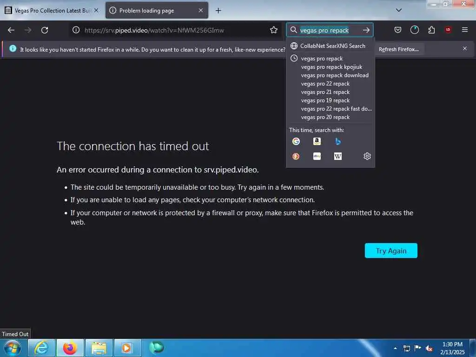Search this time with DuckDuckGo
The height and width of the screenshot is (357, 476).
tap(296, 156)
